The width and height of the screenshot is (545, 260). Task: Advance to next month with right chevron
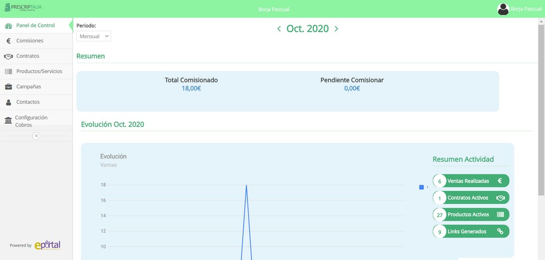pyautogui.click(x=336, y=29)
